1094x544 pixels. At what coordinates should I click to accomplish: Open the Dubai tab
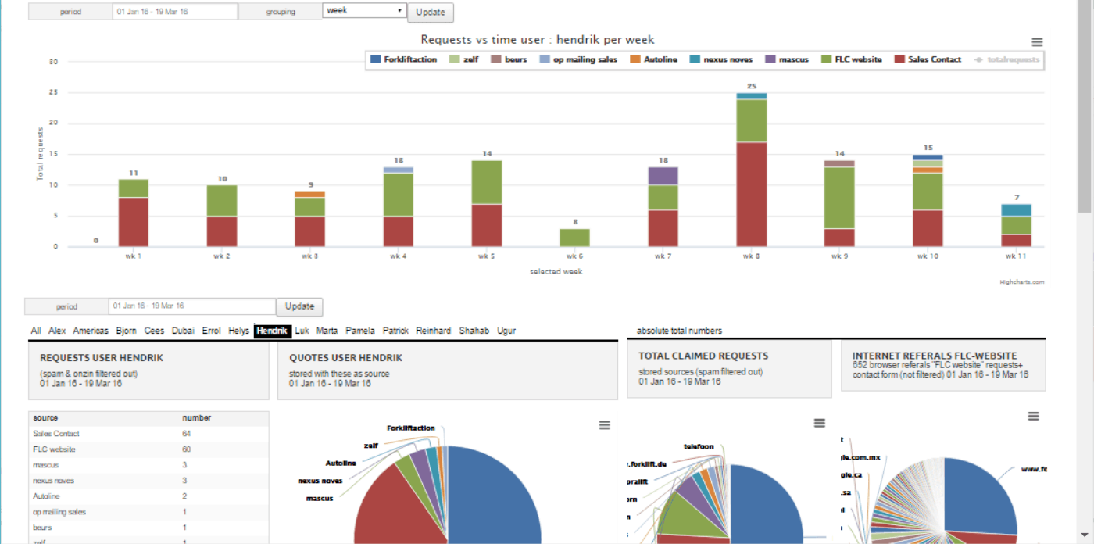[x=183, y=331]
